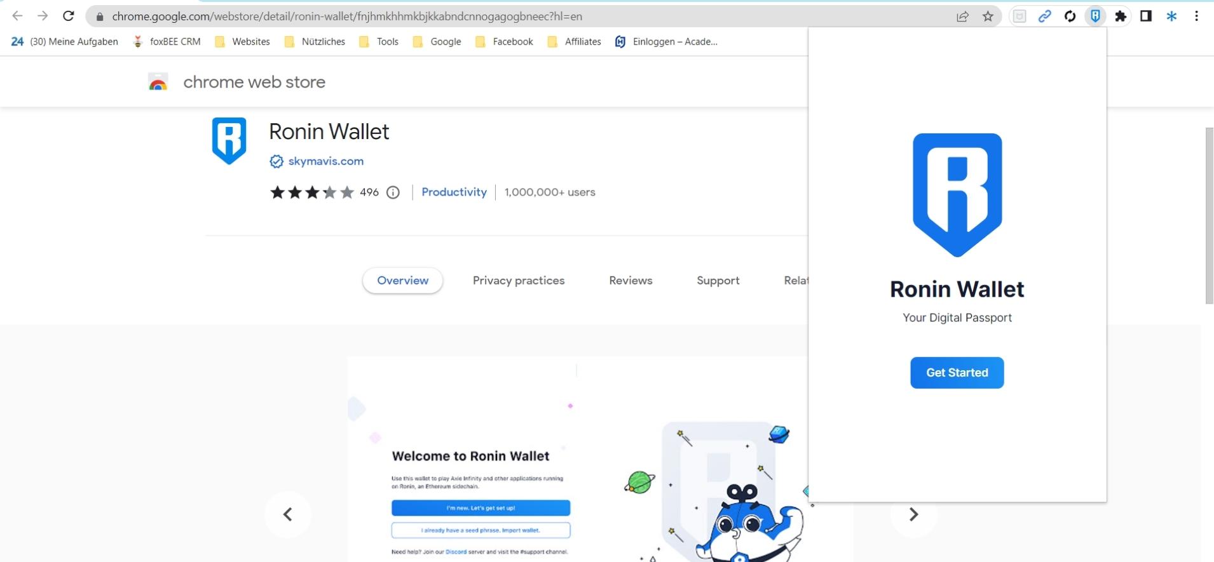The height and width of the screenshot is (562, 1214).
Task: Open the grayed-out extension icon in toolbar
Action: [x=1020, y=17]
